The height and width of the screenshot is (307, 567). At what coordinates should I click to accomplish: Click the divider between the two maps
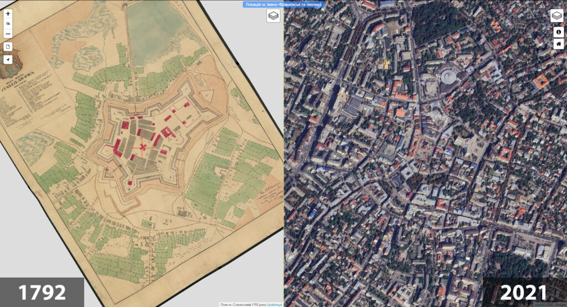[283, 166]
